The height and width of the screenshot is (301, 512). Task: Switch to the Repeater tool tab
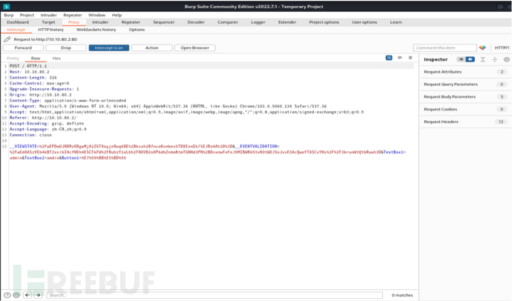click(x=131, y=22)
